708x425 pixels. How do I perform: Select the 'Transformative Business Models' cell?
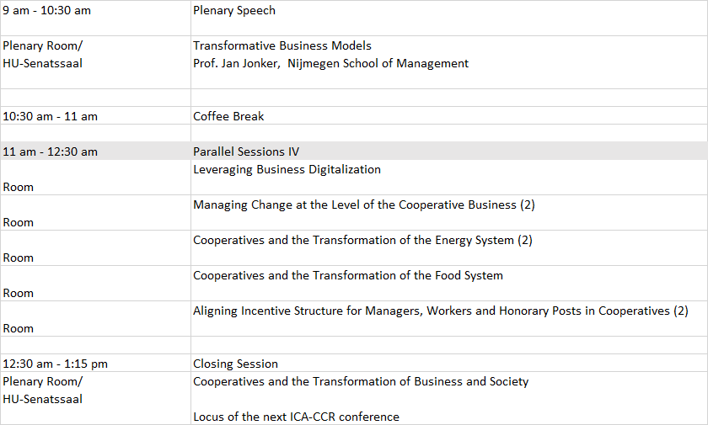282,46
